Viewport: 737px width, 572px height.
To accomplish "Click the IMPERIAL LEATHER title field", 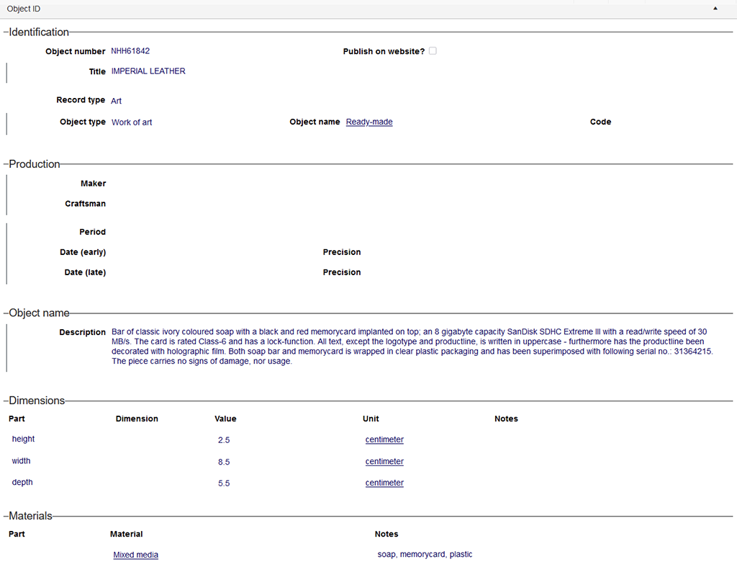I will pyautogui.click(x=148, y=71).
